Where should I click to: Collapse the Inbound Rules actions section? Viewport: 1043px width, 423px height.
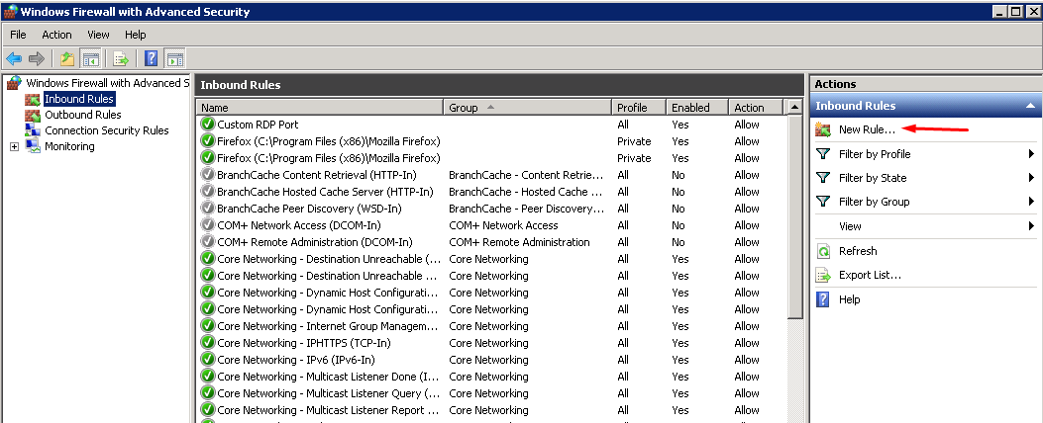(1030, 106)
